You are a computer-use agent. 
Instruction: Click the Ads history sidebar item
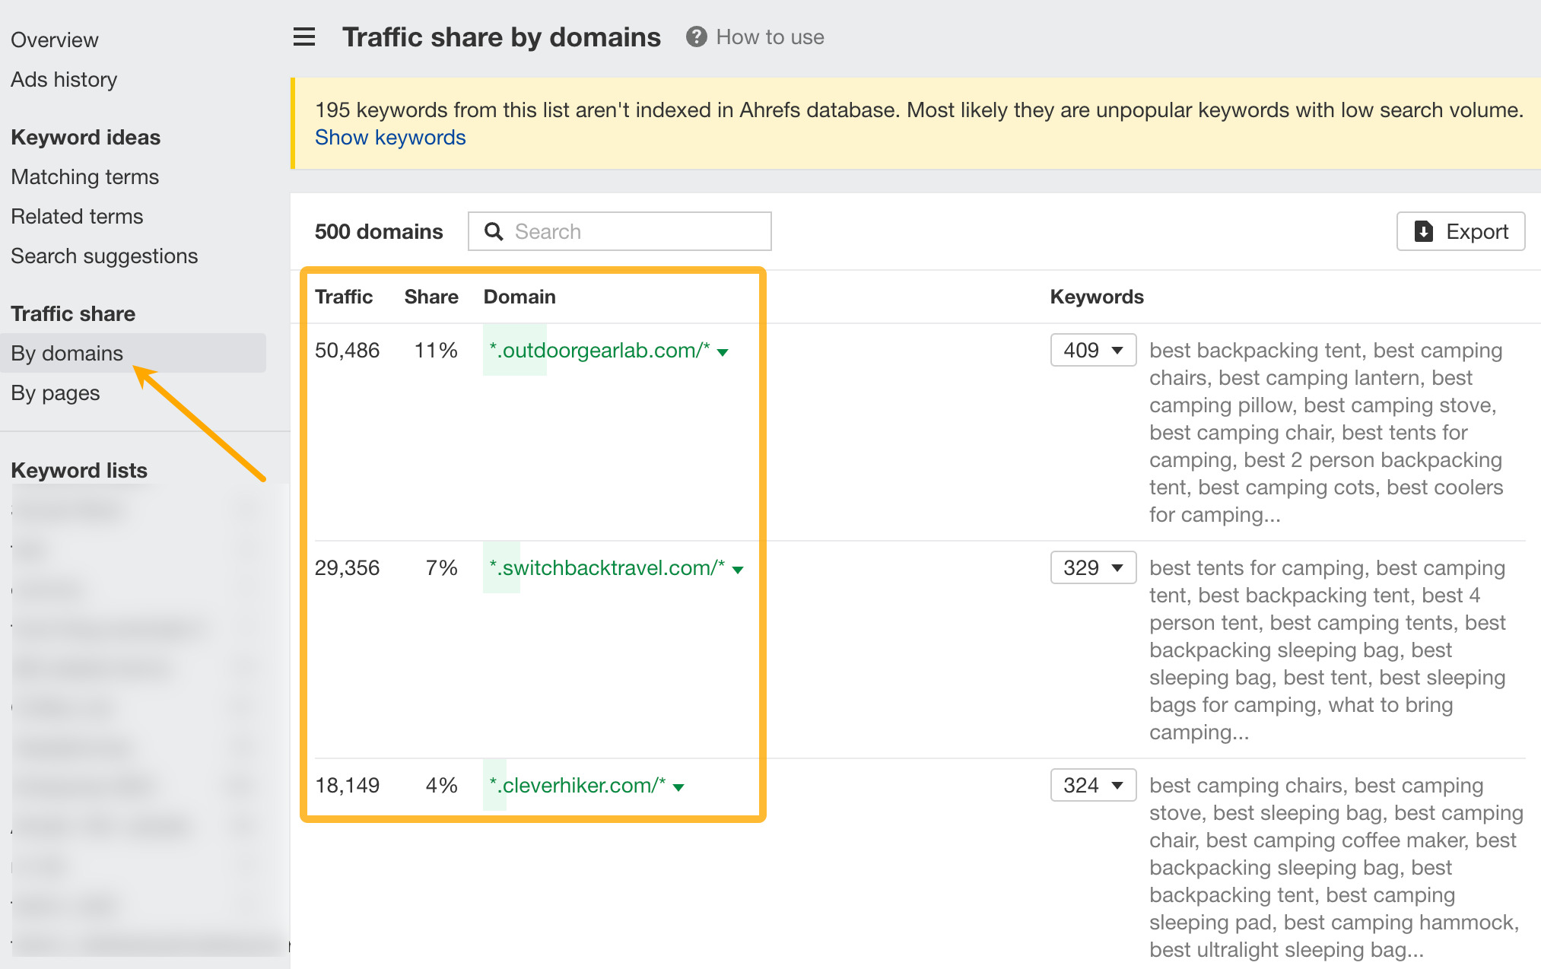click(x=64, y=78)
